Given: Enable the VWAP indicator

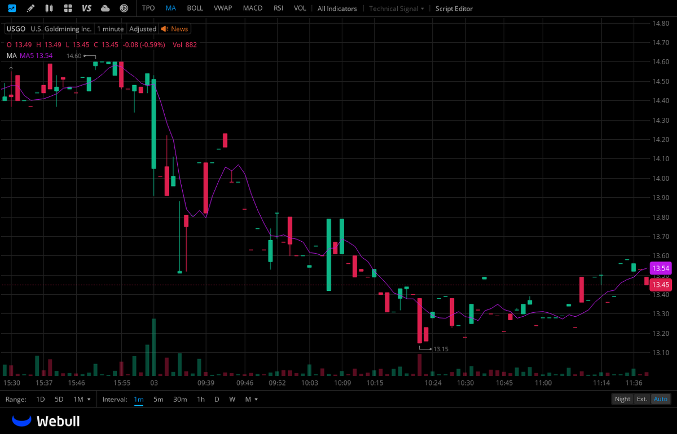Looking at the screenshot, I should (223, 8).
